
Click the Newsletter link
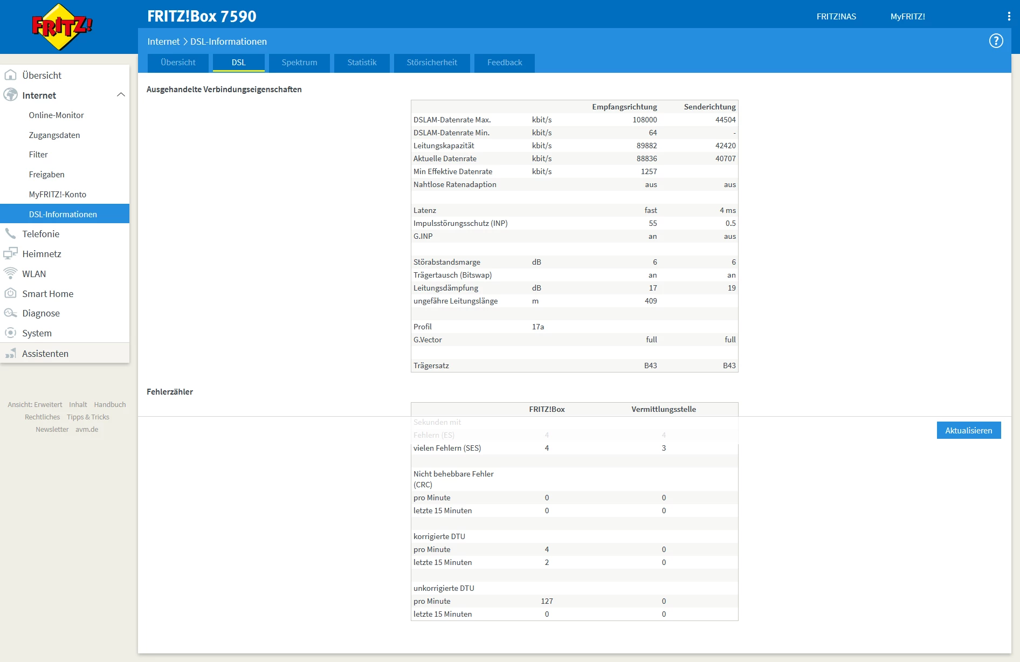coord(52,429)
